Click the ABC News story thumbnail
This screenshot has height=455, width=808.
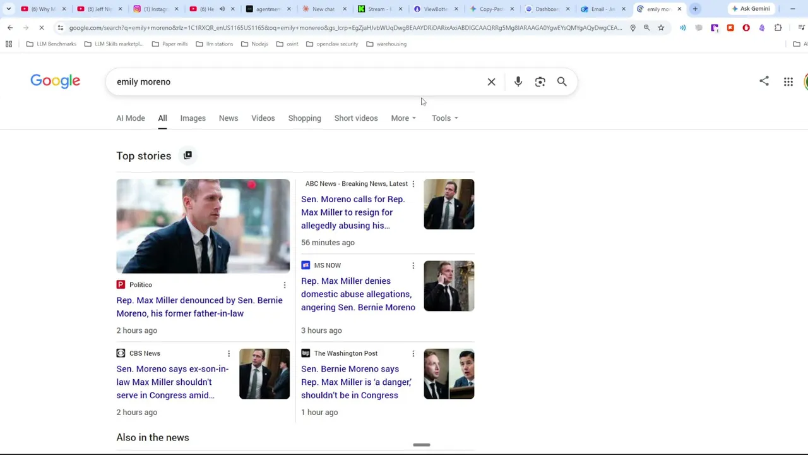(449, 204)
